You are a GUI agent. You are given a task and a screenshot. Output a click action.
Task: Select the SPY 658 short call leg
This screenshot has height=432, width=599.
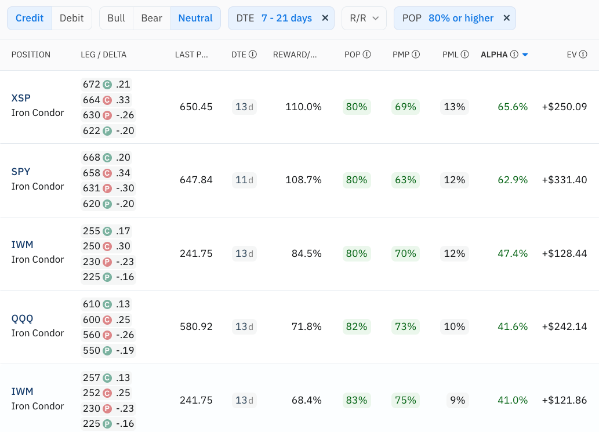107,173
